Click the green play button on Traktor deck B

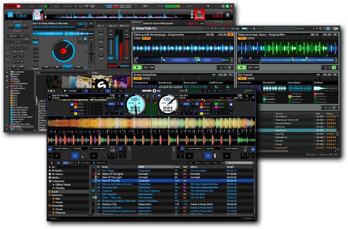(242, 68)
